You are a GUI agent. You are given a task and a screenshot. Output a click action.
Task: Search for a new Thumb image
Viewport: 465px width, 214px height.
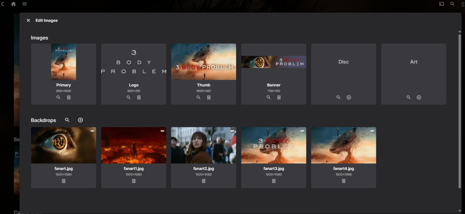coord(198,97)
